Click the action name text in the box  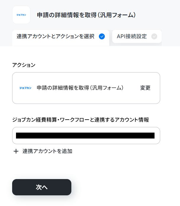[80, 88]
